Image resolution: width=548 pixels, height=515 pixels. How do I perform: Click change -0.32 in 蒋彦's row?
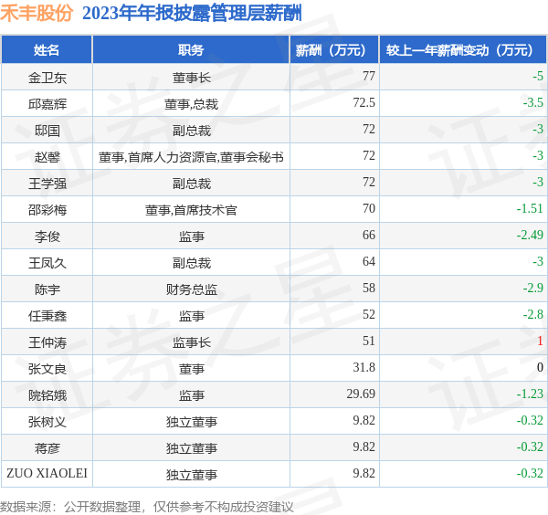530,447
